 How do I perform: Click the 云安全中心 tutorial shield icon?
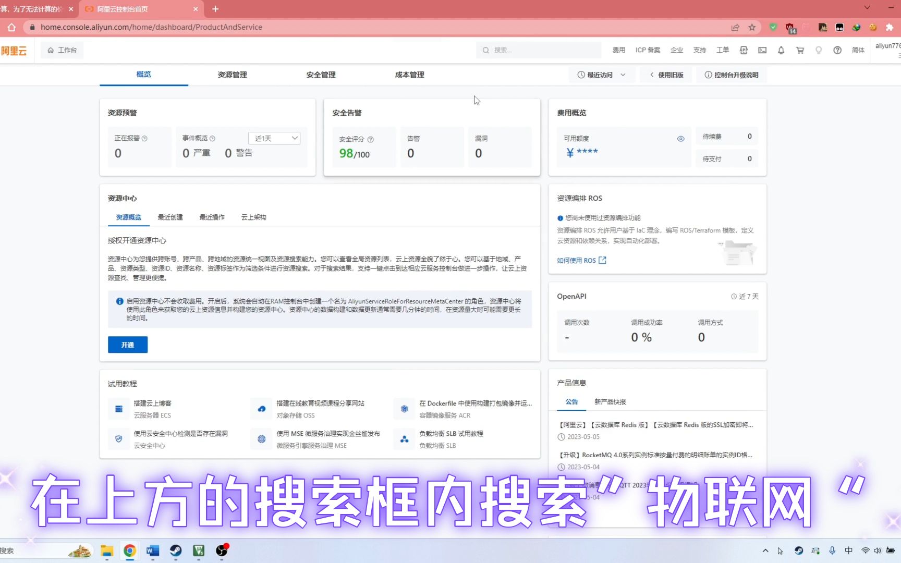click(x=119, y=439)
